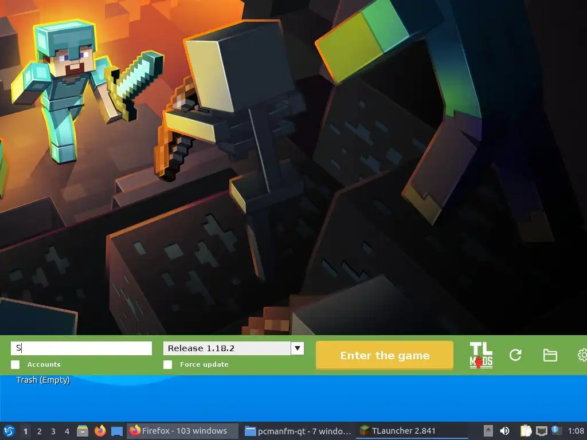
Task: Open the removable media eject tray icon
Action: click(x=488, y=431)
